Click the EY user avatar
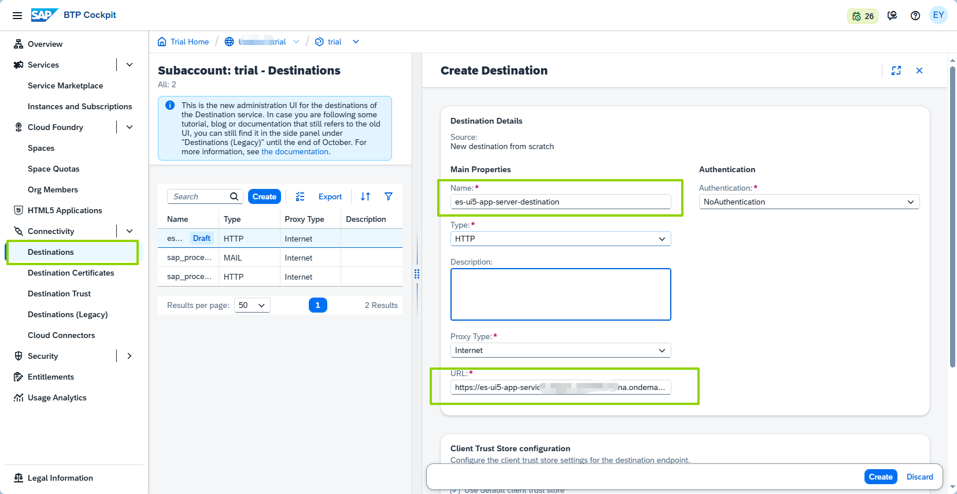The height and width of the screenshot is (494, 957). (938, 16)
